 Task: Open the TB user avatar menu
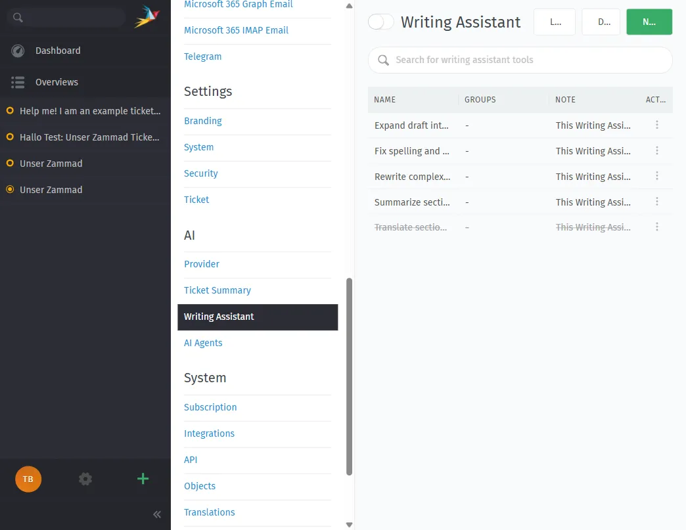28,479
